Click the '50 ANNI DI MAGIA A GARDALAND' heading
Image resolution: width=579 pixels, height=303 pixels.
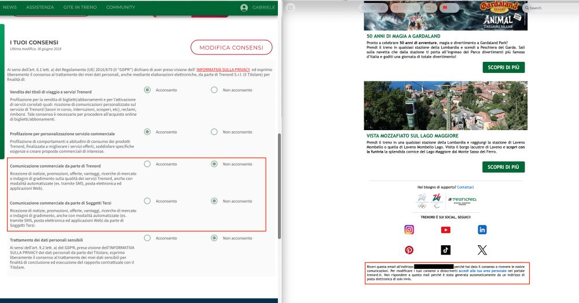[x=403, y=36]
